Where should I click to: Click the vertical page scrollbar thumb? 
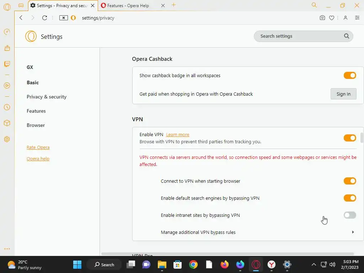pyautogui.click(x=362, y=138)
